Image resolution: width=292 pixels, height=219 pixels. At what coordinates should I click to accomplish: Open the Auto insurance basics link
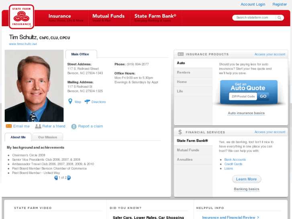246,113
